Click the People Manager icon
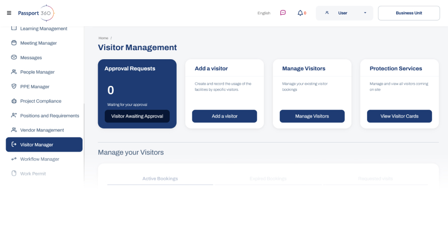This screenshot has height=251, width=448. tap(14, 72)
